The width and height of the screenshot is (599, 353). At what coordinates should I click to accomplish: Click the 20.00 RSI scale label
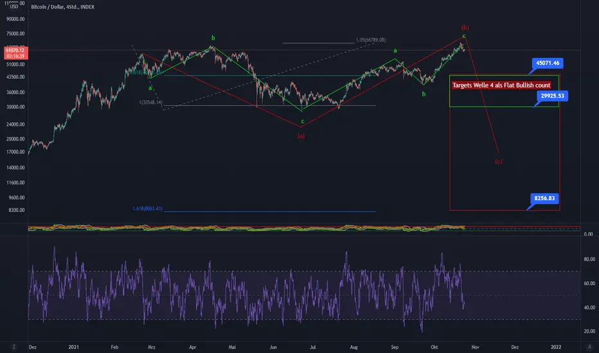[x=589, y=332]
